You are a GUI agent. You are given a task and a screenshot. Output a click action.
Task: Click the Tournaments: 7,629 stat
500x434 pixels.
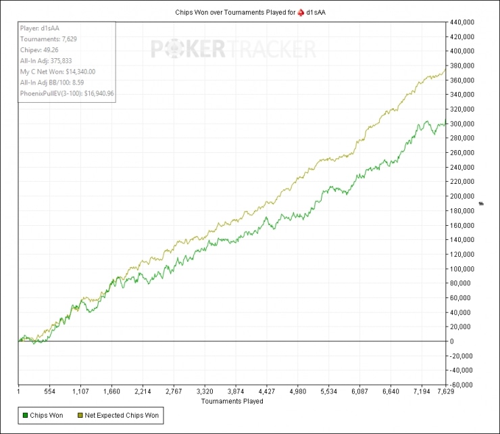49,39
